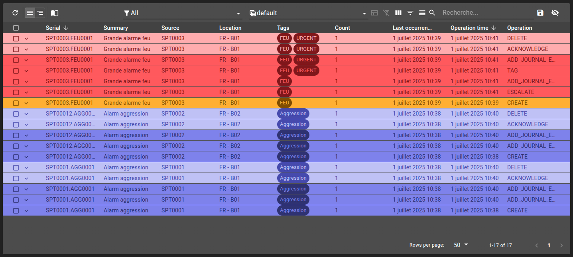The height and width of the screenshot is (257, 573).
Task: Click the '1-17 of 17' pagination text
Action: pos(500,245)
